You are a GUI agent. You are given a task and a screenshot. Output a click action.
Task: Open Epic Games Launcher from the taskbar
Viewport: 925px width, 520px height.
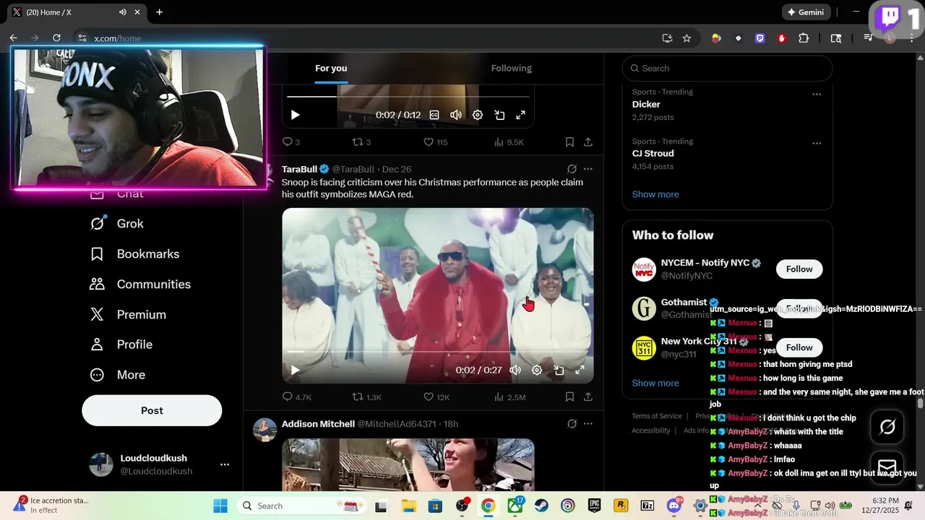point(594,506)
